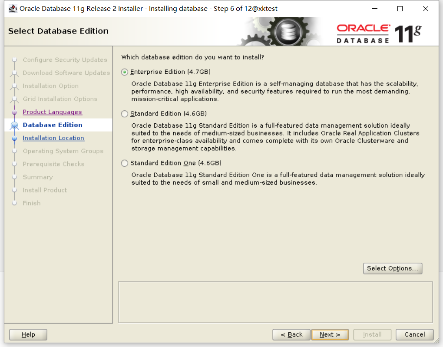
Task: Click the Operating System Groups step
Action: [63, 151]
